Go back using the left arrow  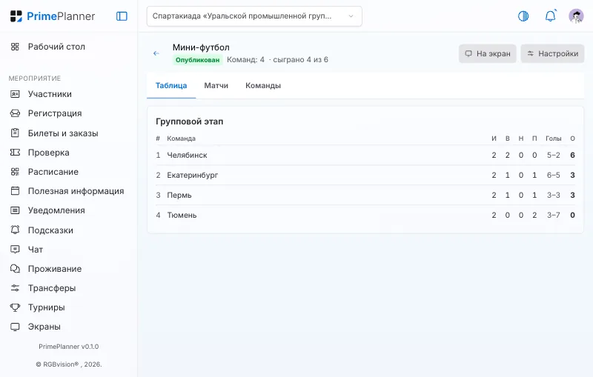pos(156,53)
